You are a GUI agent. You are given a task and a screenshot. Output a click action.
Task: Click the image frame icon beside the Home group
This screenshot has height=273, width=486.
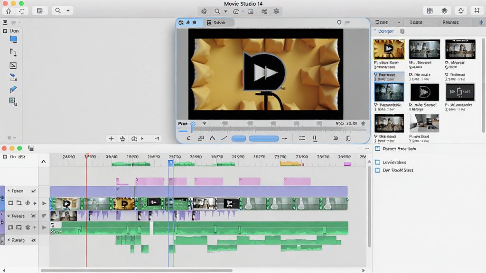[40, 11]
